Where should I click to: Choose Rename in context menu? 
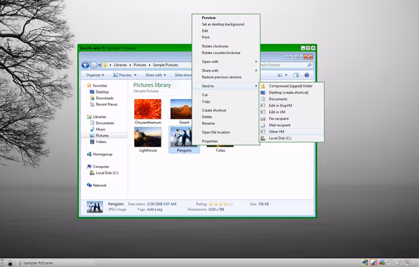226,123
